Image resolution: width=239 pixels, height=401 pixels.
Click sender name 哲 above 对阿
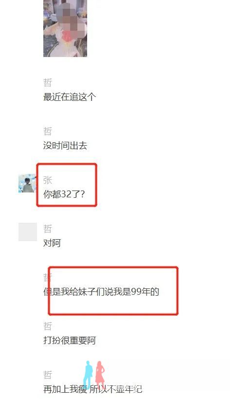[48, 229]
